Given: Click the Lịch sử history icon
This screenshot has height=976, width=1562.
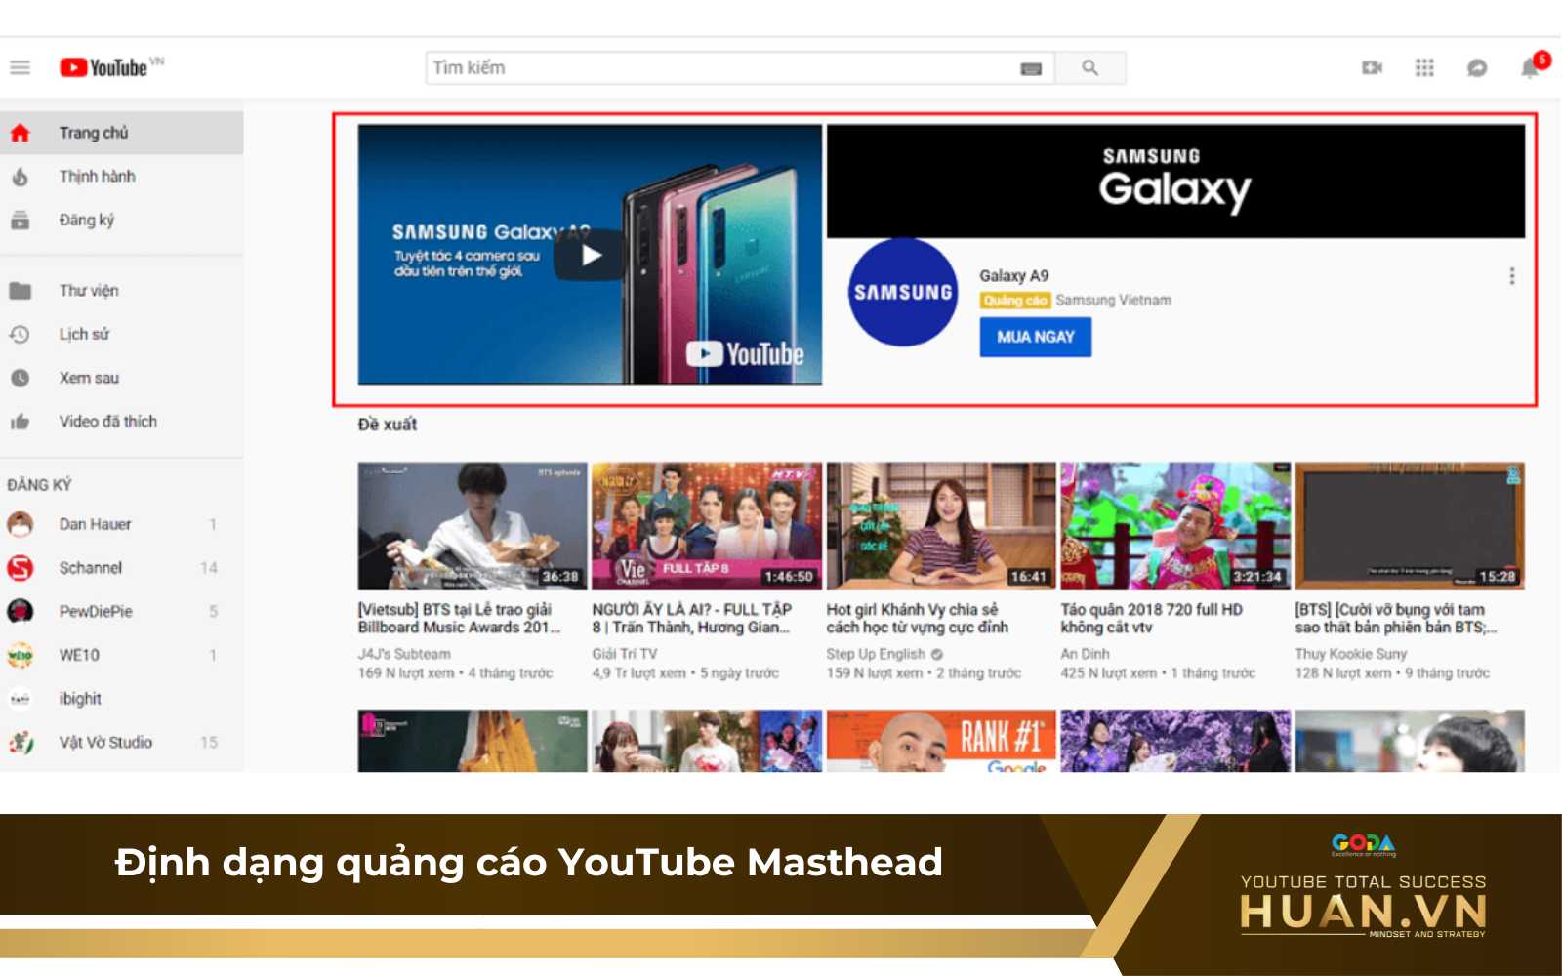Looking at the screenshot, I should tap(20, 334).
